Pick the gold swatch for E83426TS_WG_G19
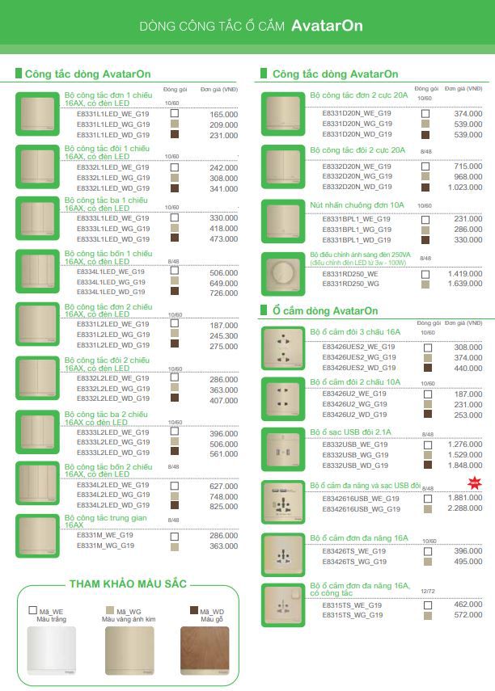 pos(428,562)
